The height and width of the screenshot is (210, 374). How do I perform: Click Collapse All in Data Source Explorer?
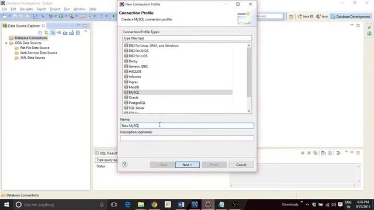(x=40, y=33)
